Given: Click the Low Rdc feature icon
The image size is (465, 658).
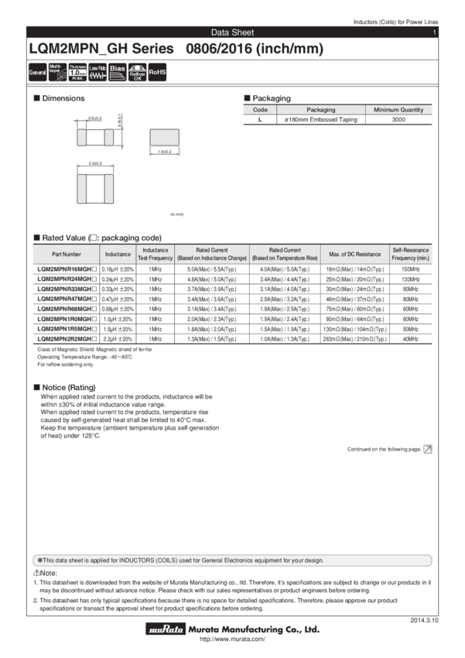Looking at the screenshot, I should pyautogui.click(x=97, y=72).
